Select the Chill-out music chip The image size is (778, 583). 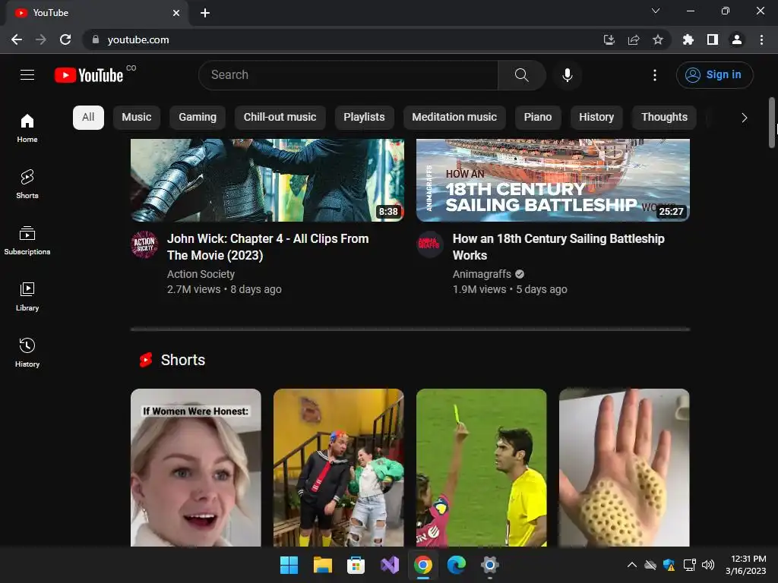pos(280,118)
